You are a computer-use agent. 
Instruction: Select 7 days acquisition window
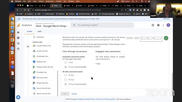pos(66,62)
